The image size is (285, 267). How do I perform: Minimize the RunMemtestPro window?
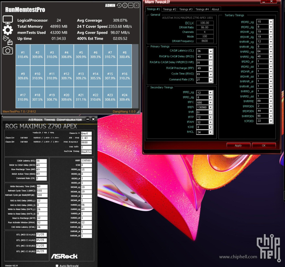coord(131,6)
